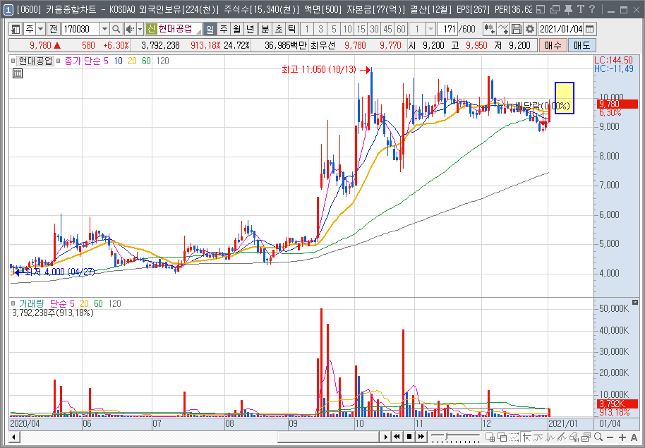Click the 매도 sell button
Screen dimensions: 645x448
point(581,45)
